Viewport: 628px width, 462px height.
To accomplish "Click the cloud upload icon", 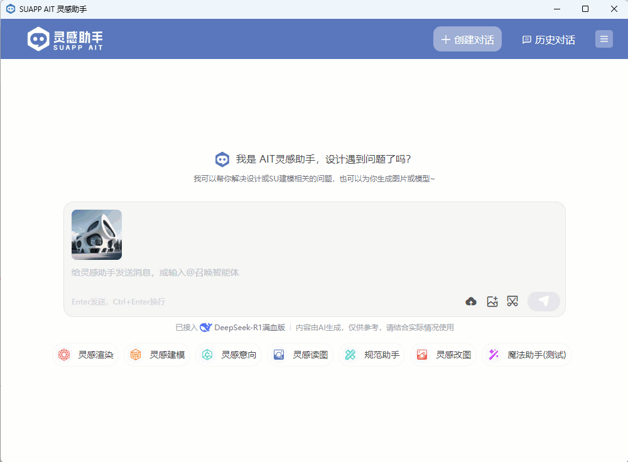I will coord(471,302).
